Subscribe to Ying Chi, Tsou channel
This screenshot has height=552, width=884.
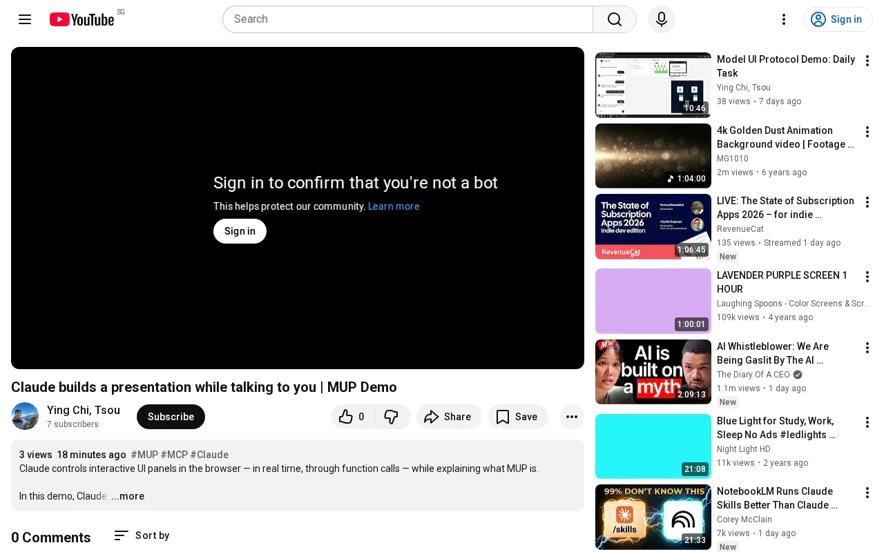coord(171,417)
